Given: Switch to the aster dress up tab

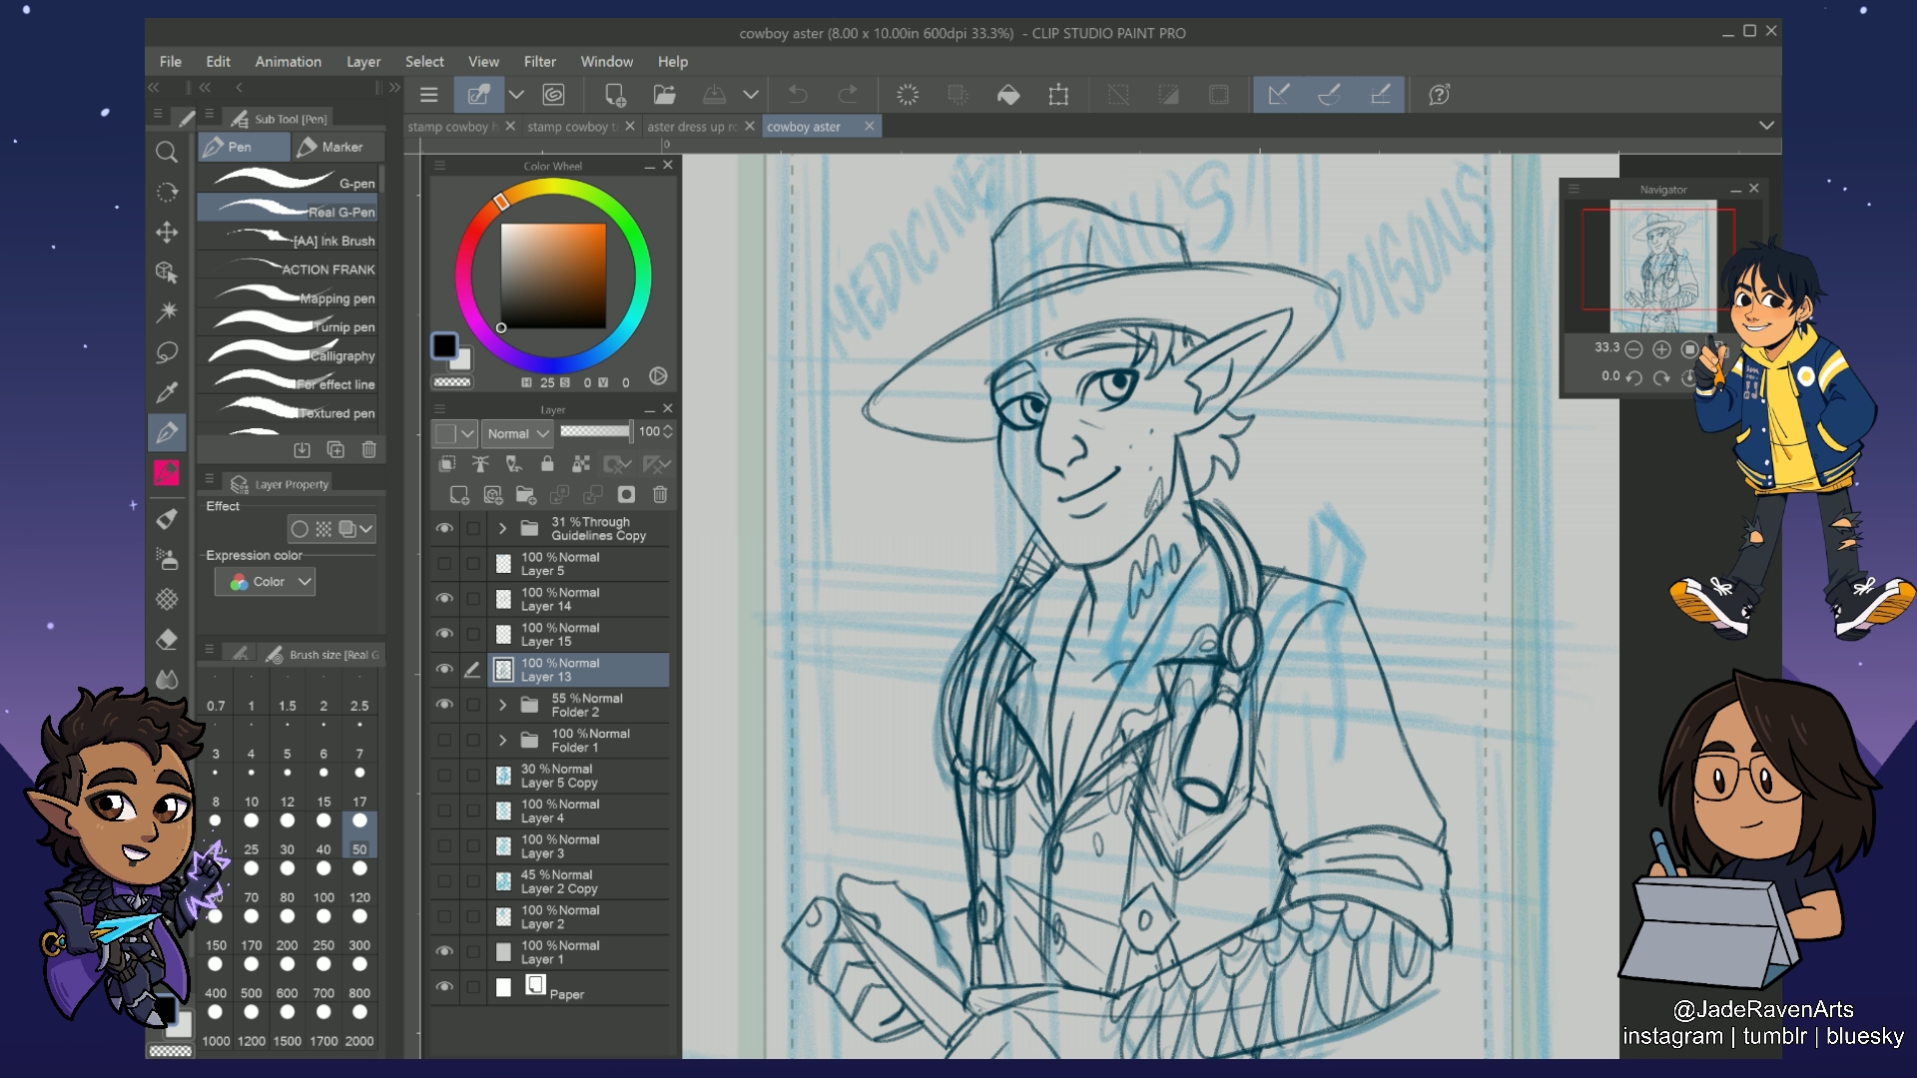Looking at the screenshot, I should (x=691, y=127).
